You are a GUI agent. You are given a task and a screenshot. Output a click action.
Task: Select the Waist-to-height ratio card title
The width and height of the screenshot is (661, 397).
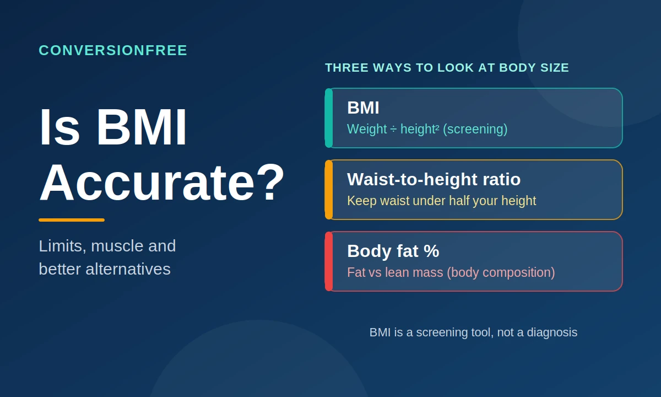434,179
